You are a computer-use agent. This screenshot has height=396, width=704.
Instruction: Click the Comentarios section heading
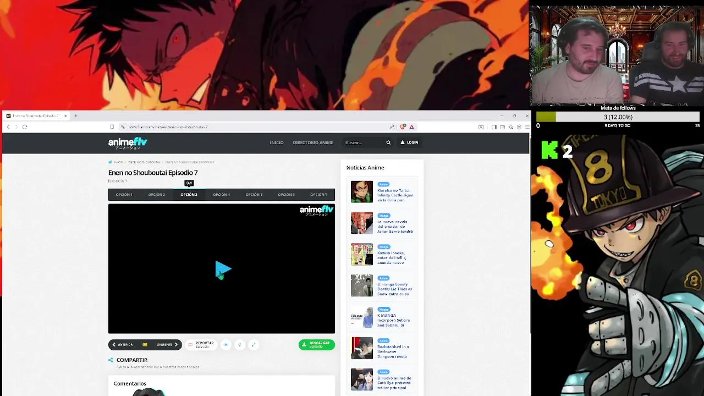(130, 383)
